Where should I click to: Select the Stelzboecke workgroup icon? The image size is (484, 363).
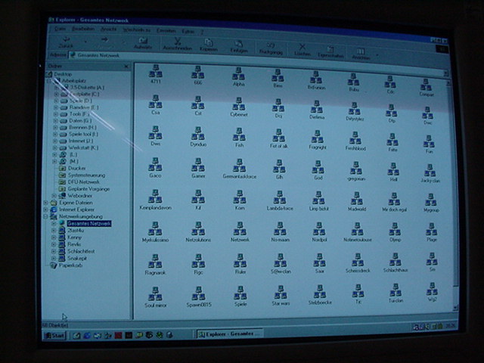[320, 295]
